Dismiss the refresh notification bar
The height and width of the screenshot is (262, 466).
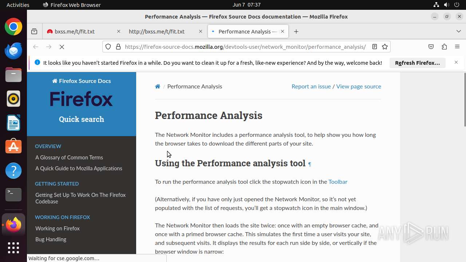point(456,63)
